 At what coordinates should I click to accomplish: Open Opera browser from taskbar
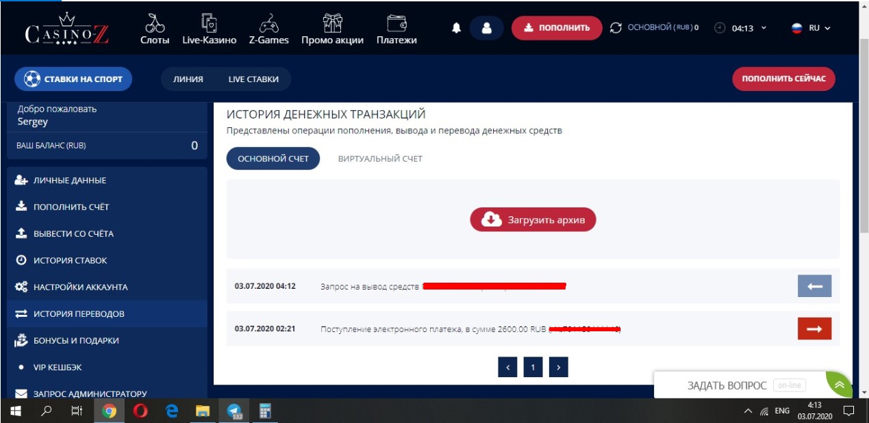(x=140, y=411)
